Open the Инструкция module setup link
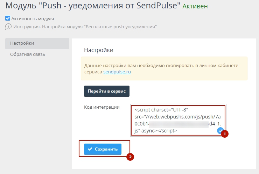Image resolution: width=259 pixels, height=174 pixels. (85, 27)
